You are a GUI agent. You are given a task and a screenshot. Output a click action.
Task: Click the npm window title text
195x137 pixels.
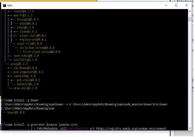coord(10,5)
